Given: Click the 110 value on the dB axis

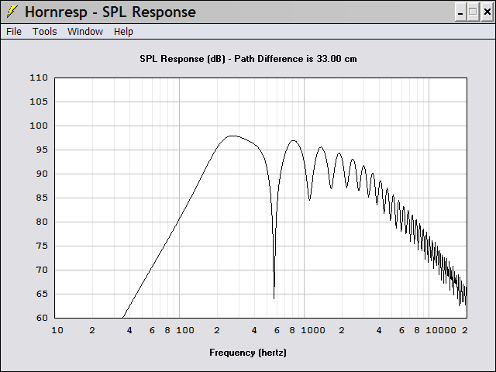Looking at the screenshot, I should pos(39,77).
